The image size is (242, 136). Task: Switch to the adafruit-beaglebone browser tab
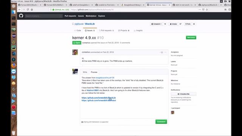click(x=81, y=5)
